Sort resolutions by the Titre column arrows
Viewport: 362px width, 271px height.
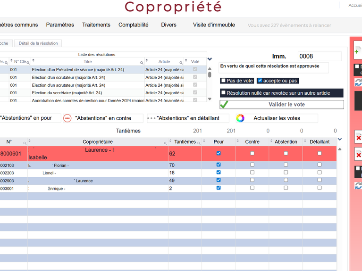[33, 60]
